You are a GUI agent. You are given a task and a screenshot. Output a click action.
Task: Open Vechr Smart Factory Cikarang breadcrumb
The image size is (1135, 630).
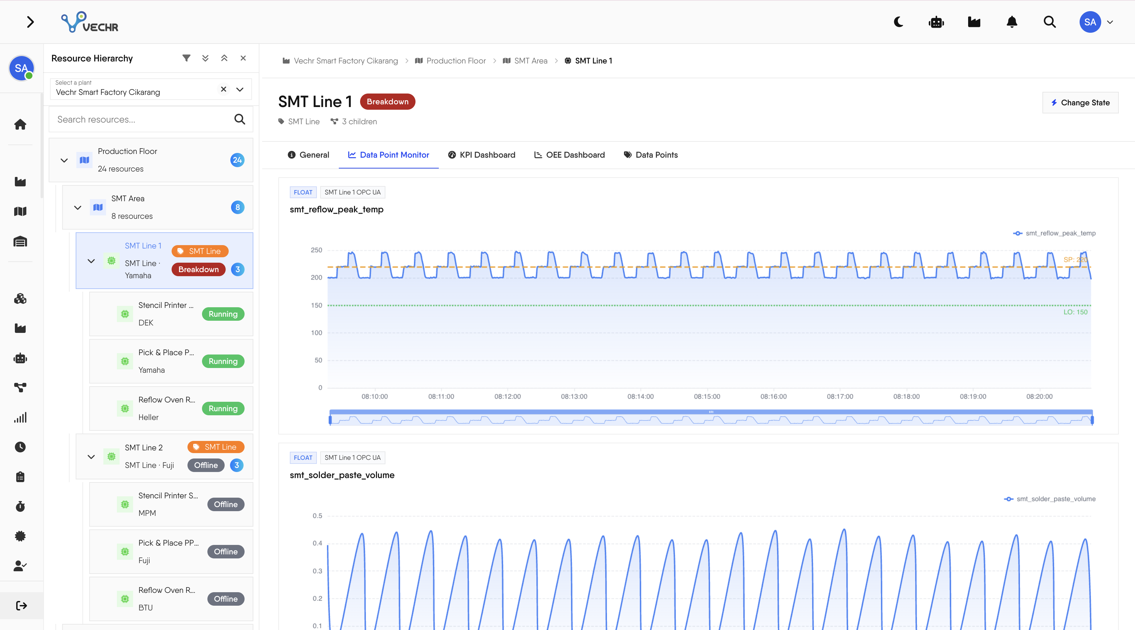[340, 61]
